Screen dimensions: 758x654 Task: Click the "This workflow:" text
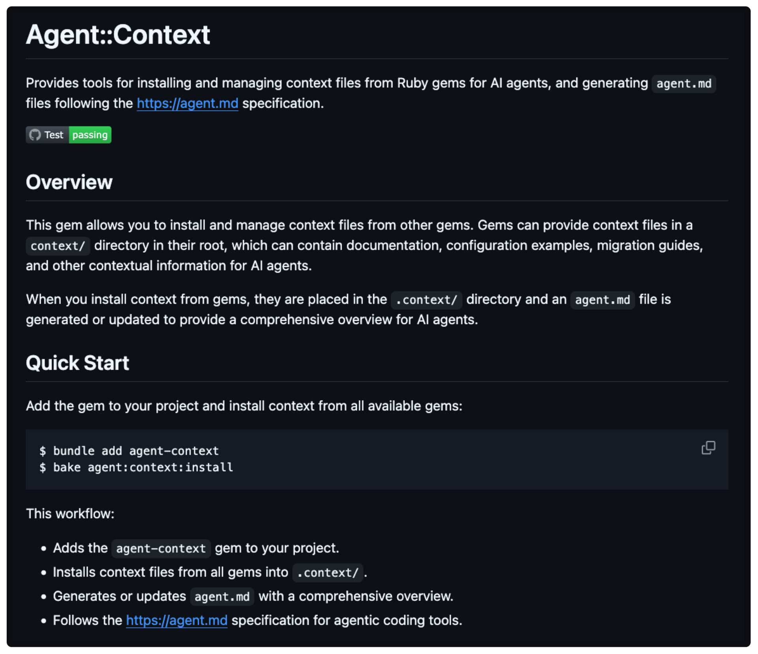(70, 514)
